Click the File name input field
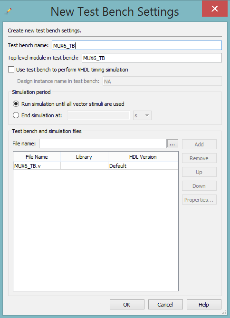 [103, 144]
